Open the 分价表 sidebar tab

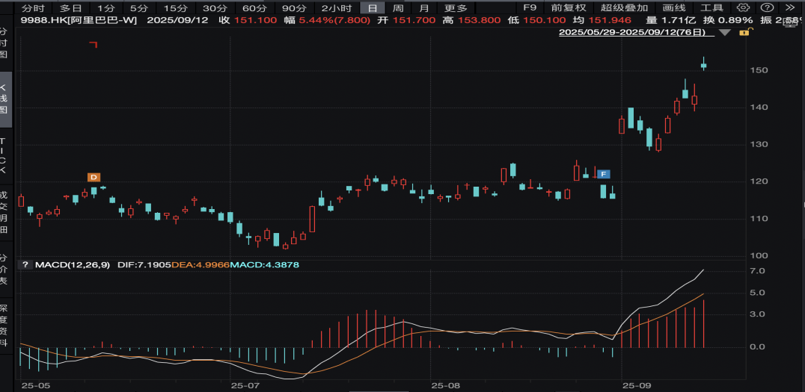pos(3,270)
